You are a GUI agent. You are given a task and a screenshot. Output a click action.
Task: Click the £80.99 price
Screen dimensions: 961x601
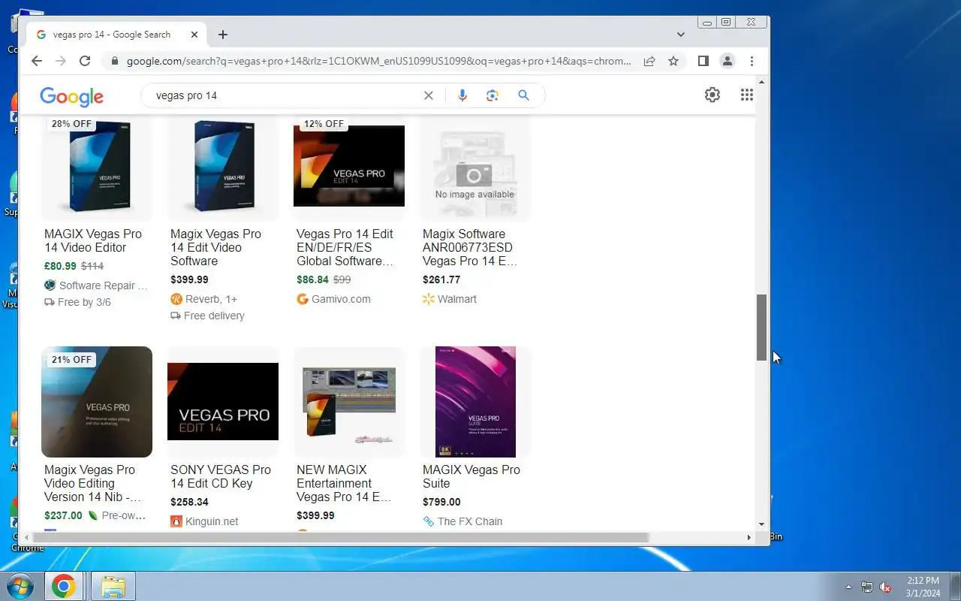point(60,266)
